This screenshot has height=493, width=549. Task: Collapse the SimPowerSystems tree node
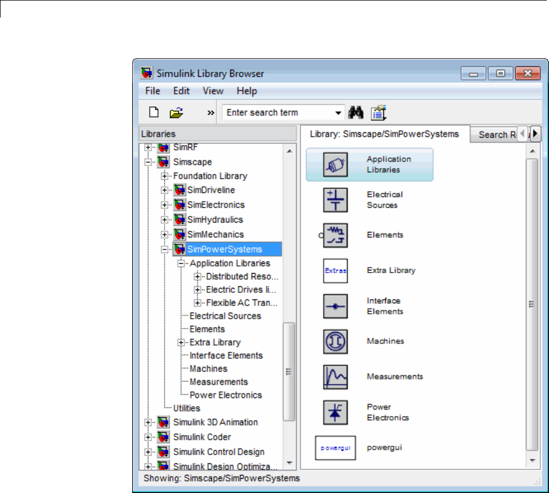coord(164,250)
